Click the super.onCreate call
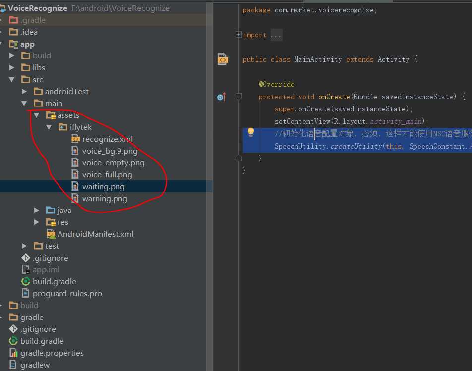This screenshot has height=371, width=472. point(343,109)
